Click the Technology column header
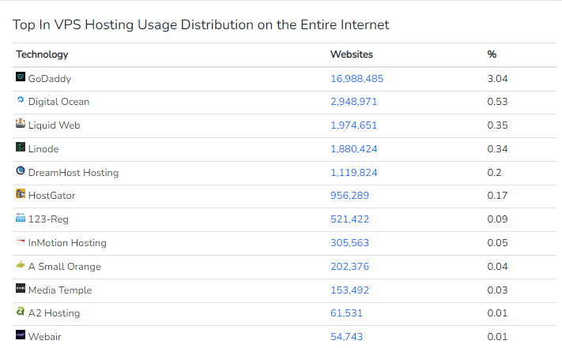The height and width of the screenshot is (348, 562). 42,54
